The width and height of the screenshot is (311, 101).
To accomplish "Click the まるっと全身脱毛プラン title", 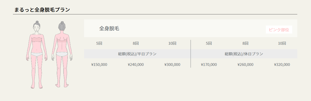I will click(42, 10).
